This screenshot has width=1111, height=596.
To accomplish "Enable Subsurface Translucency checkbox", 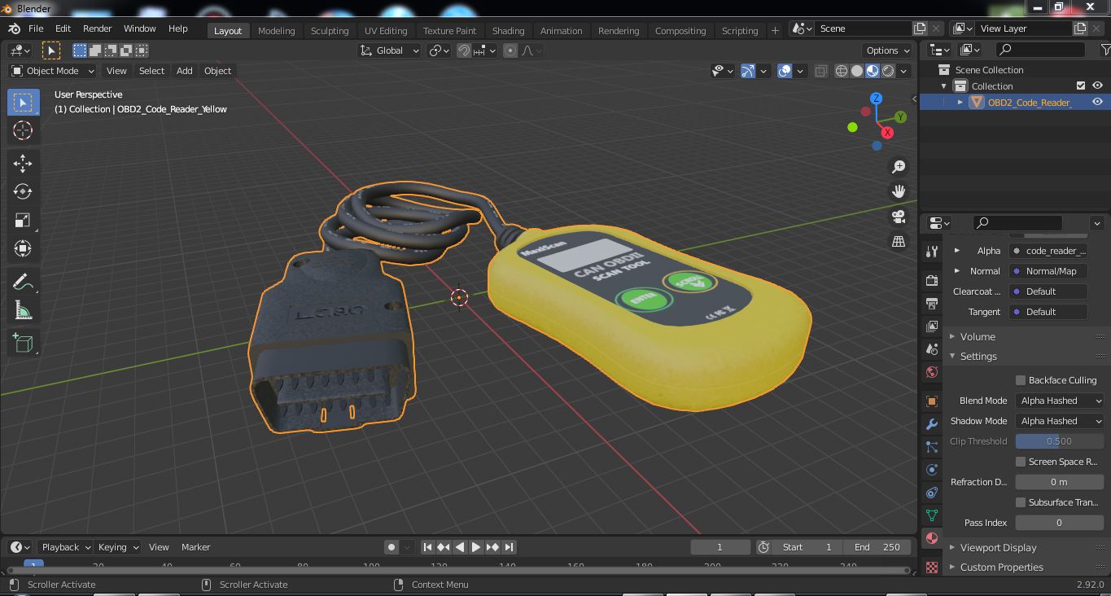I will pyautogui.click(x=1021, y=502).
